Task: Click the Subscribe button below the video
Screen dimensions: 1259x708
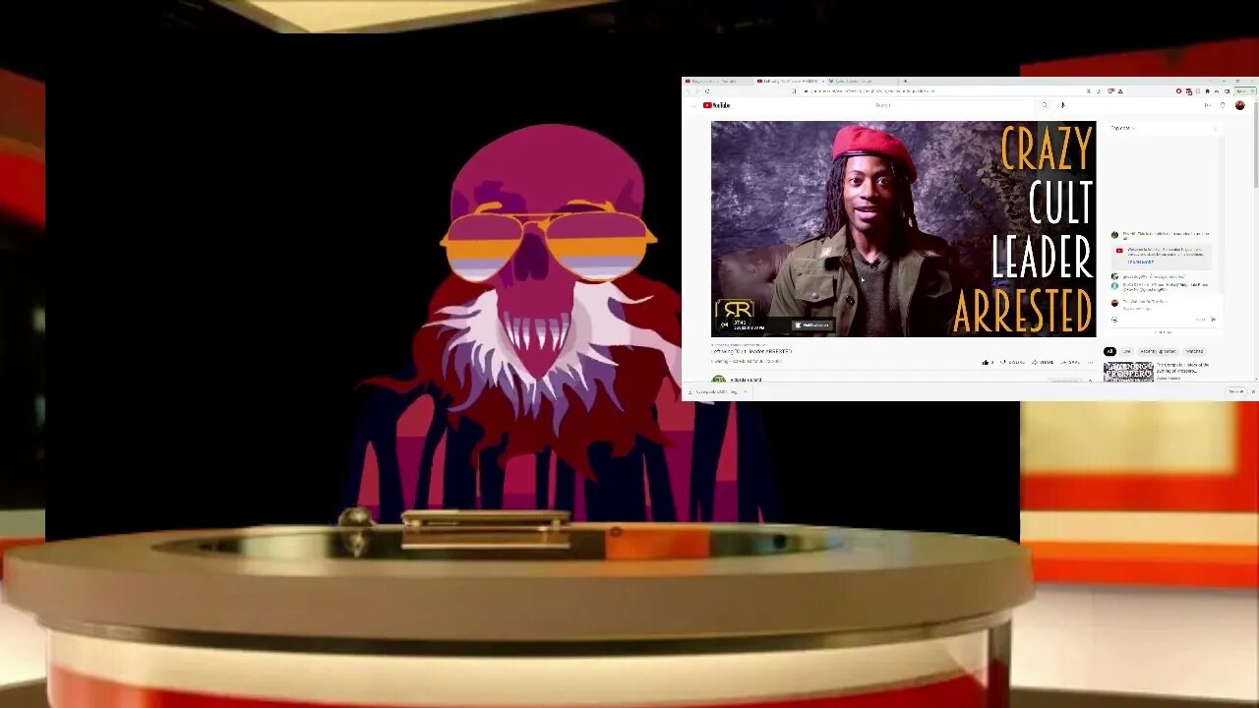Action: coord(1065,381)
